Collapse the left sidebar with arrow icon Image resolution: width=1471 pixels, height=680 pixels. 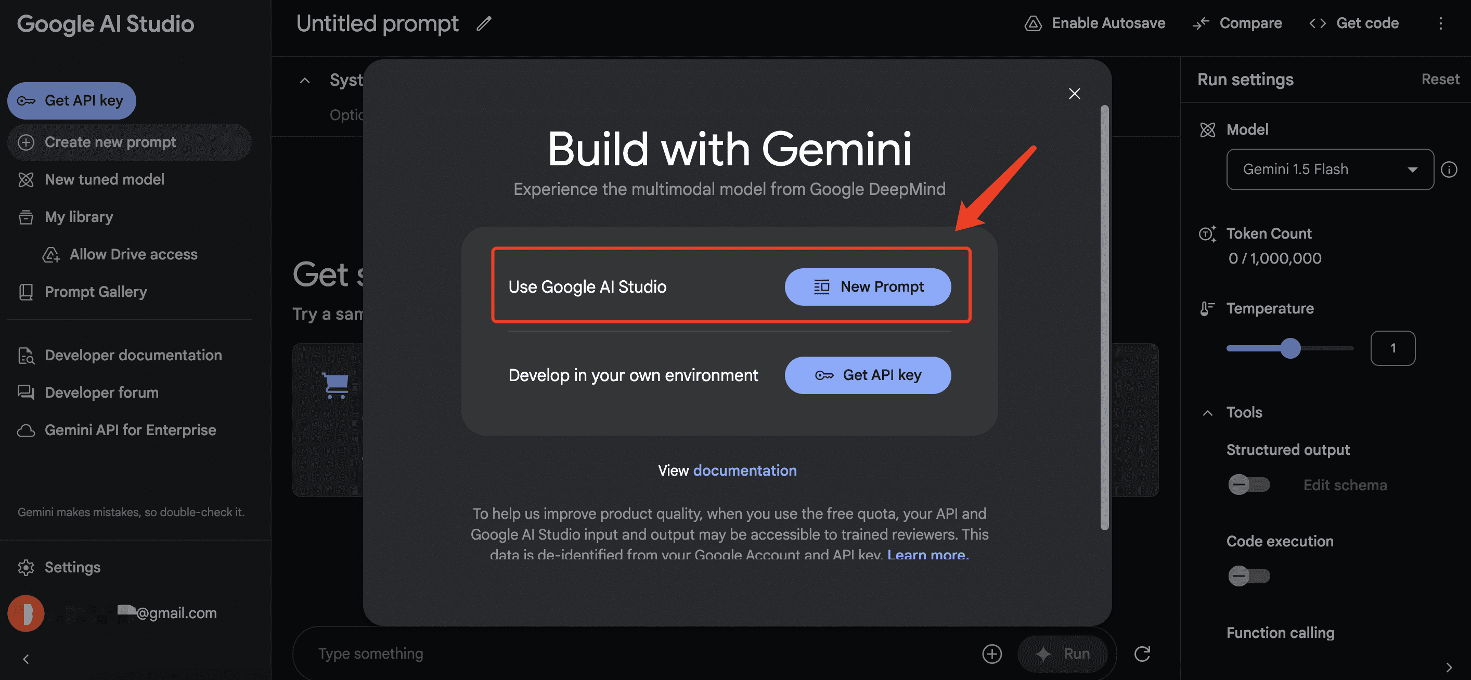25,659
